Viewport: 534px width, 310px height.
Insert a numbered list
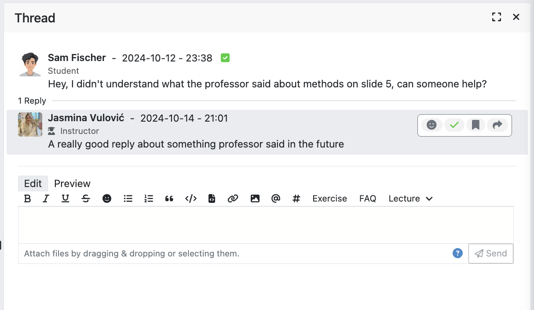[149, 199]
